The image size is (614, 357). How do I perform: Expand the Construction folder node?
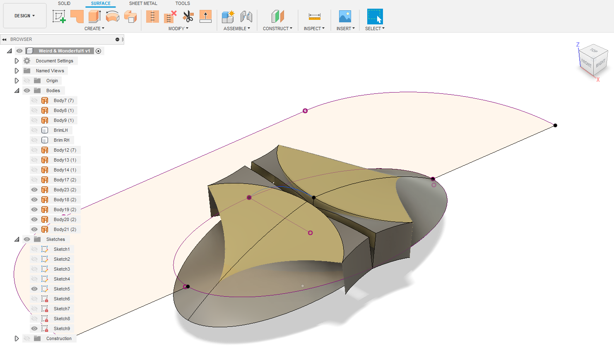pos(17,338)
